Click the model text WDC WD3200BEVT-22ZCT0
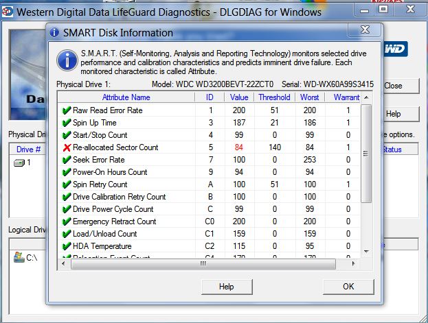The height and width of the screenshot is (323, 428). [x=225, y=84]
